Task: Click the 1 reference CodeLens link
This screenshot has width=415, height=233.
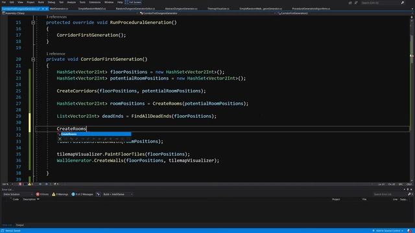Action: tap(56, 54)
